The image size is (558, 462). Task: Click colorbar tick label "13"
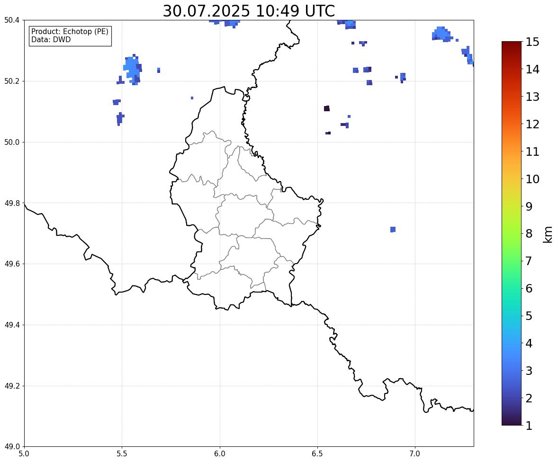[x=532, y=97]
